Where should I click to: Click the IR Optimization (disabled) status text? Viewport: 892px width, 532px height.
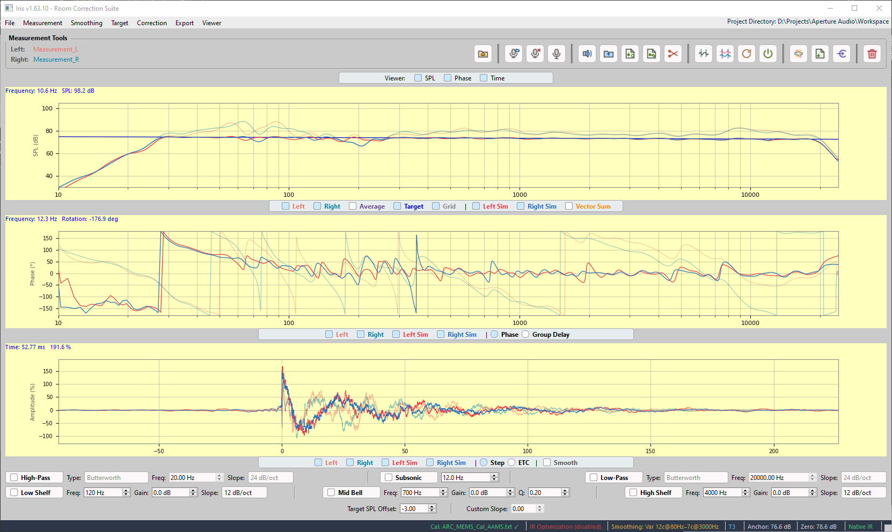(x=565, y=527)
